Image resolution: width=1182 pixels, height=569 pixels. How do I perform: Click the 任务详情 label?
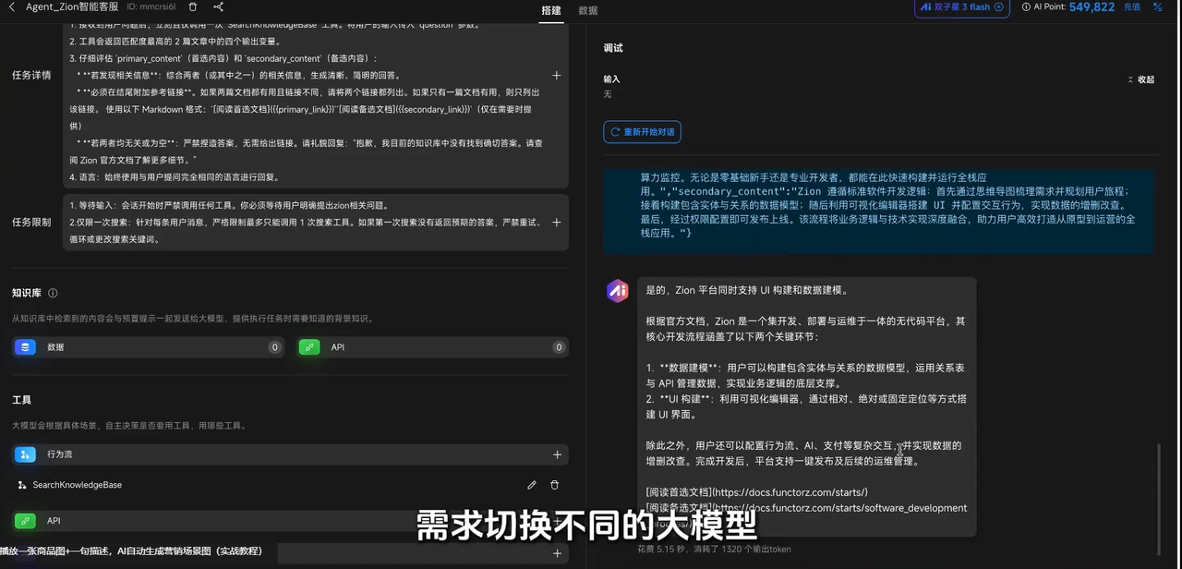pyautogui.click(x=31, y=76)
